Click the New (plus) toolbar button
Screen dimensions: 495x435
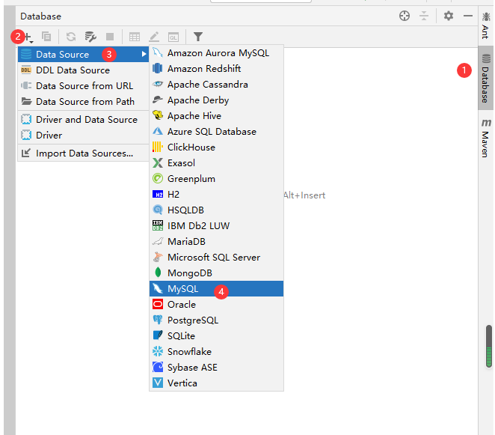[x=28, y=37]
